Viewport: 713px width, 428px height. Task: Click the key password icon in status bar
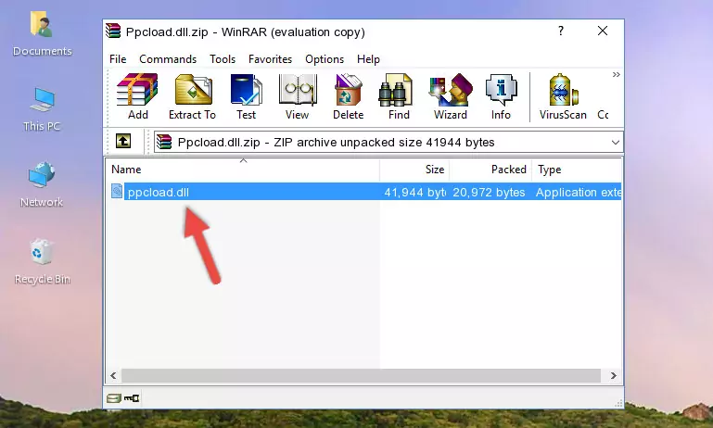pos(132,398)
